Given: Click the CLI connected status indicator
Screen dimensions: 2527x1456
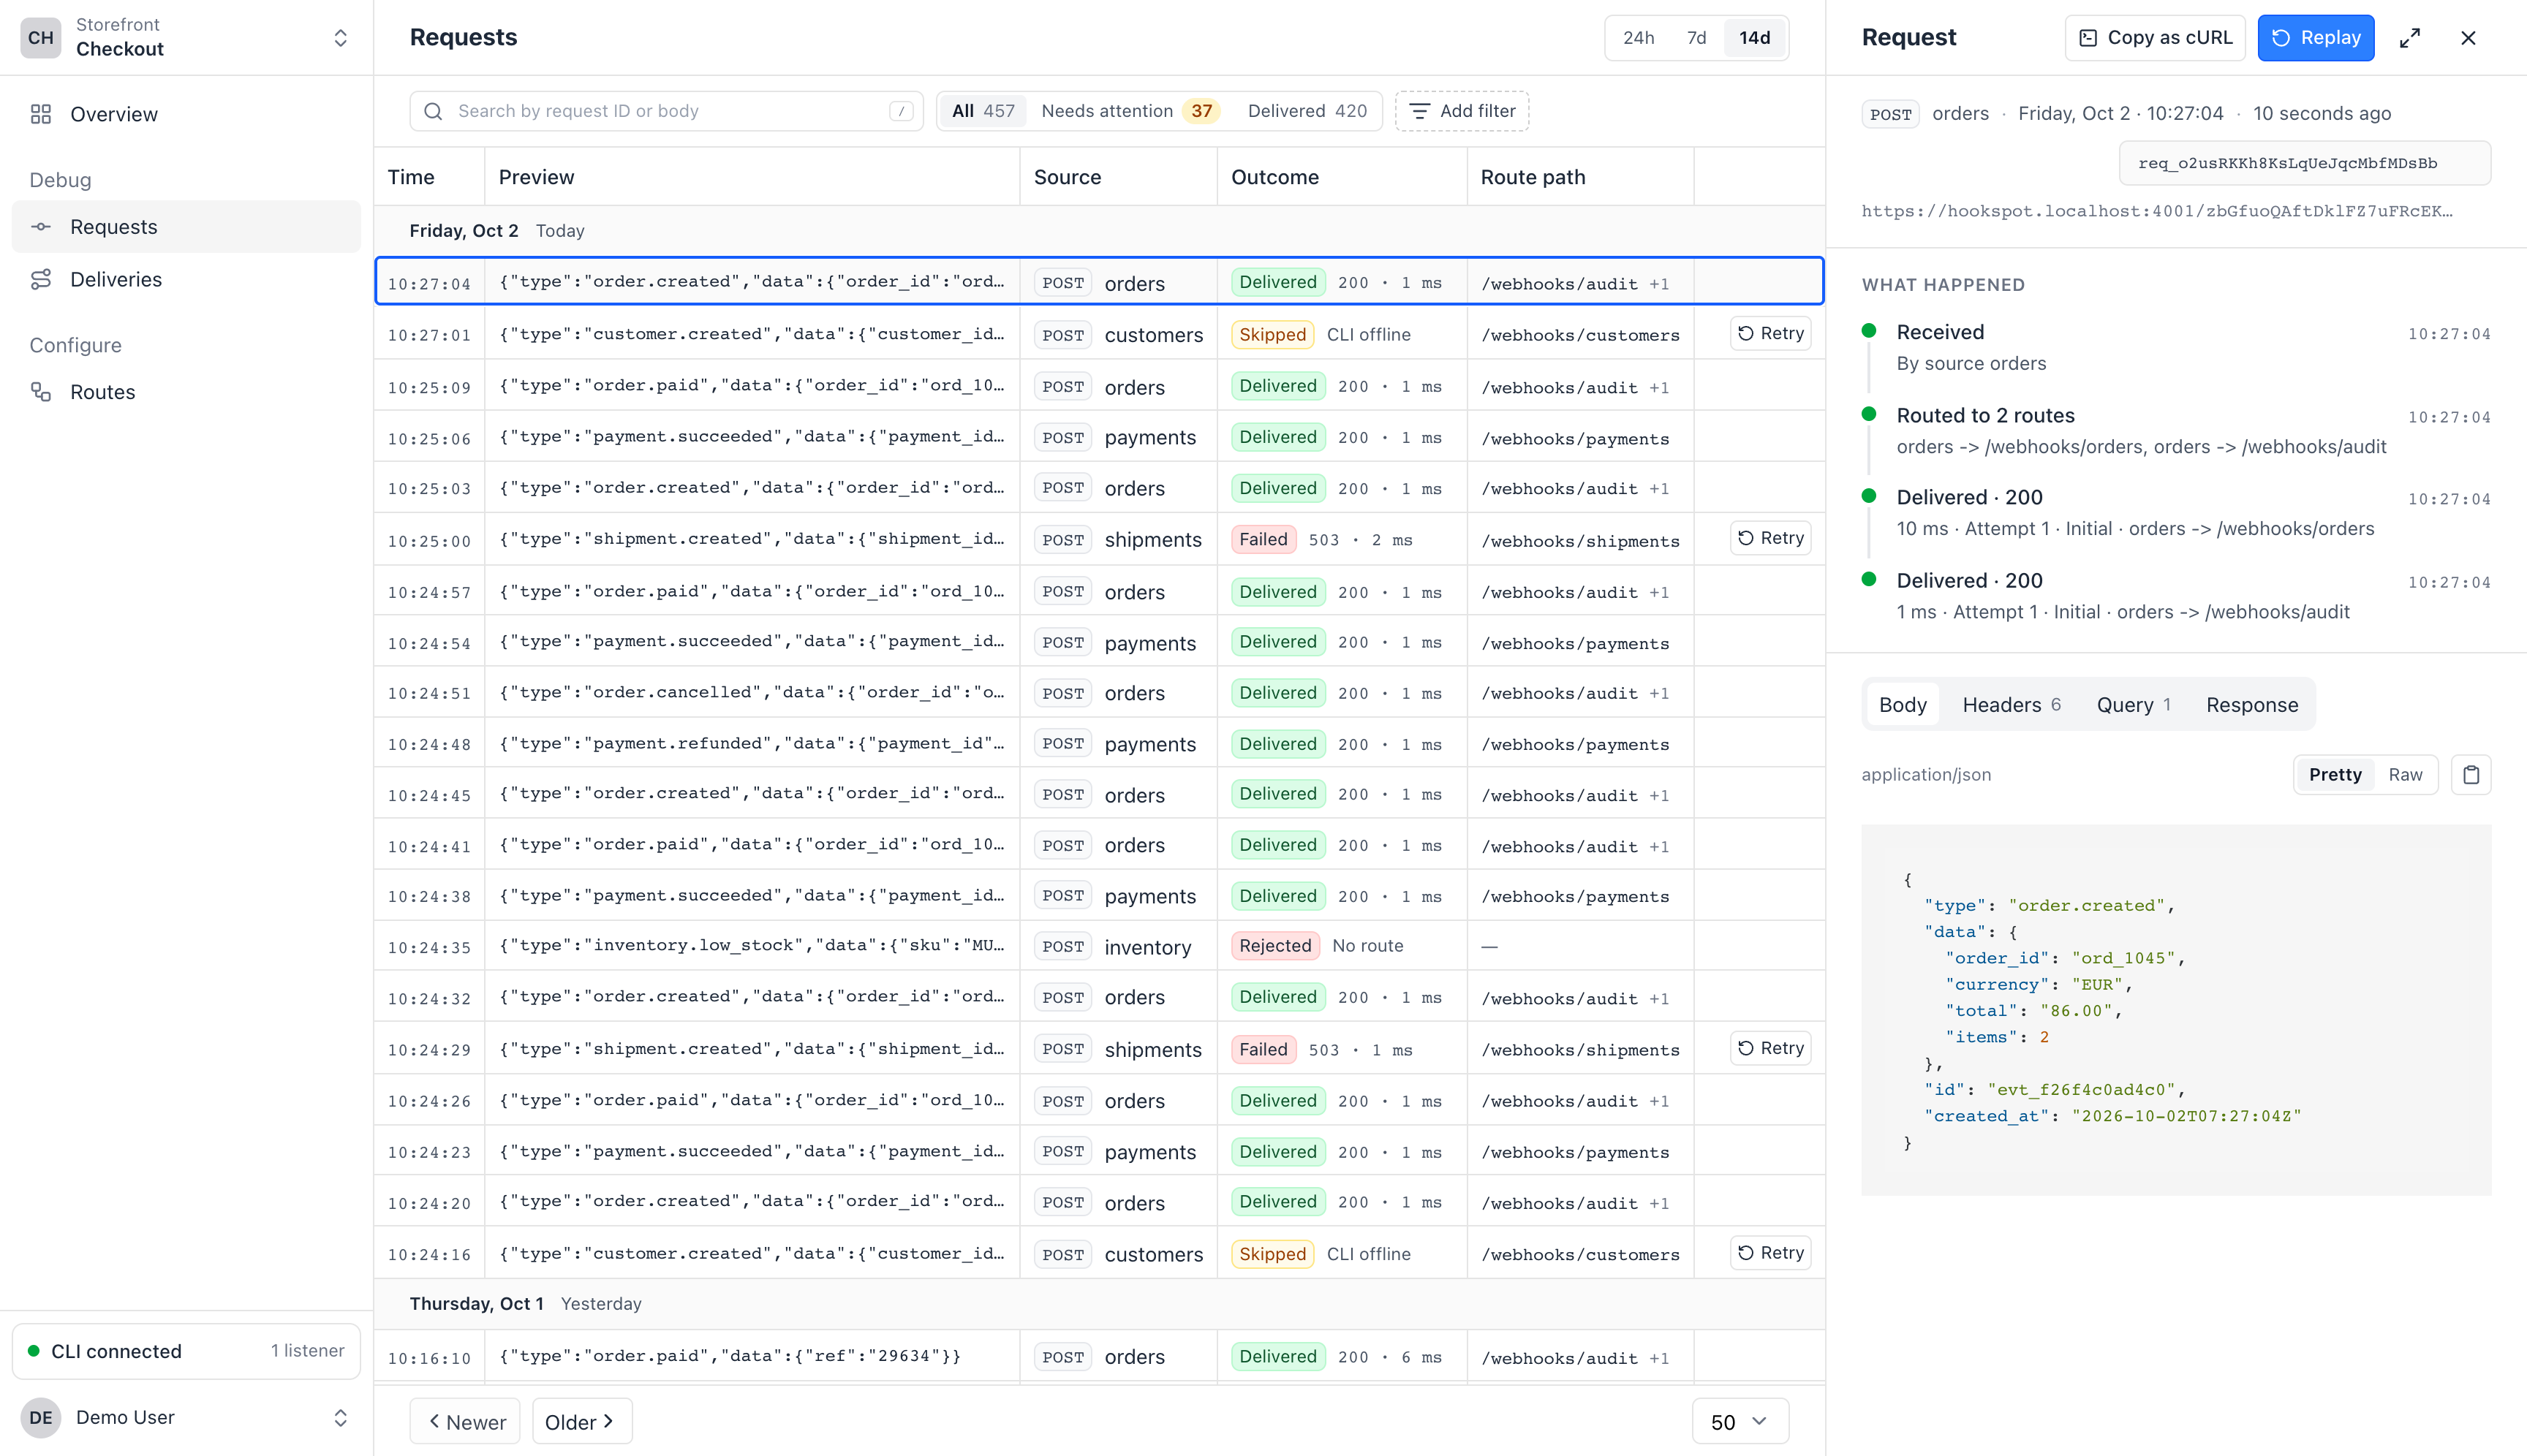Looking at the screenshot, I should pyautogui.click(x=186, y=1351).
